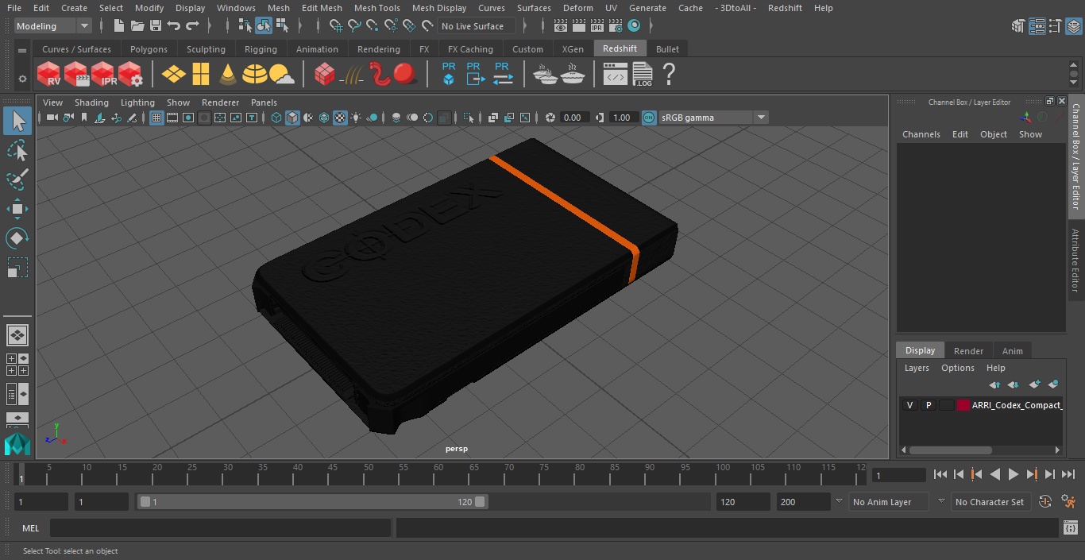
Task: Open the playback speed dropdown arrow
Action: click(x=838, y=501)
